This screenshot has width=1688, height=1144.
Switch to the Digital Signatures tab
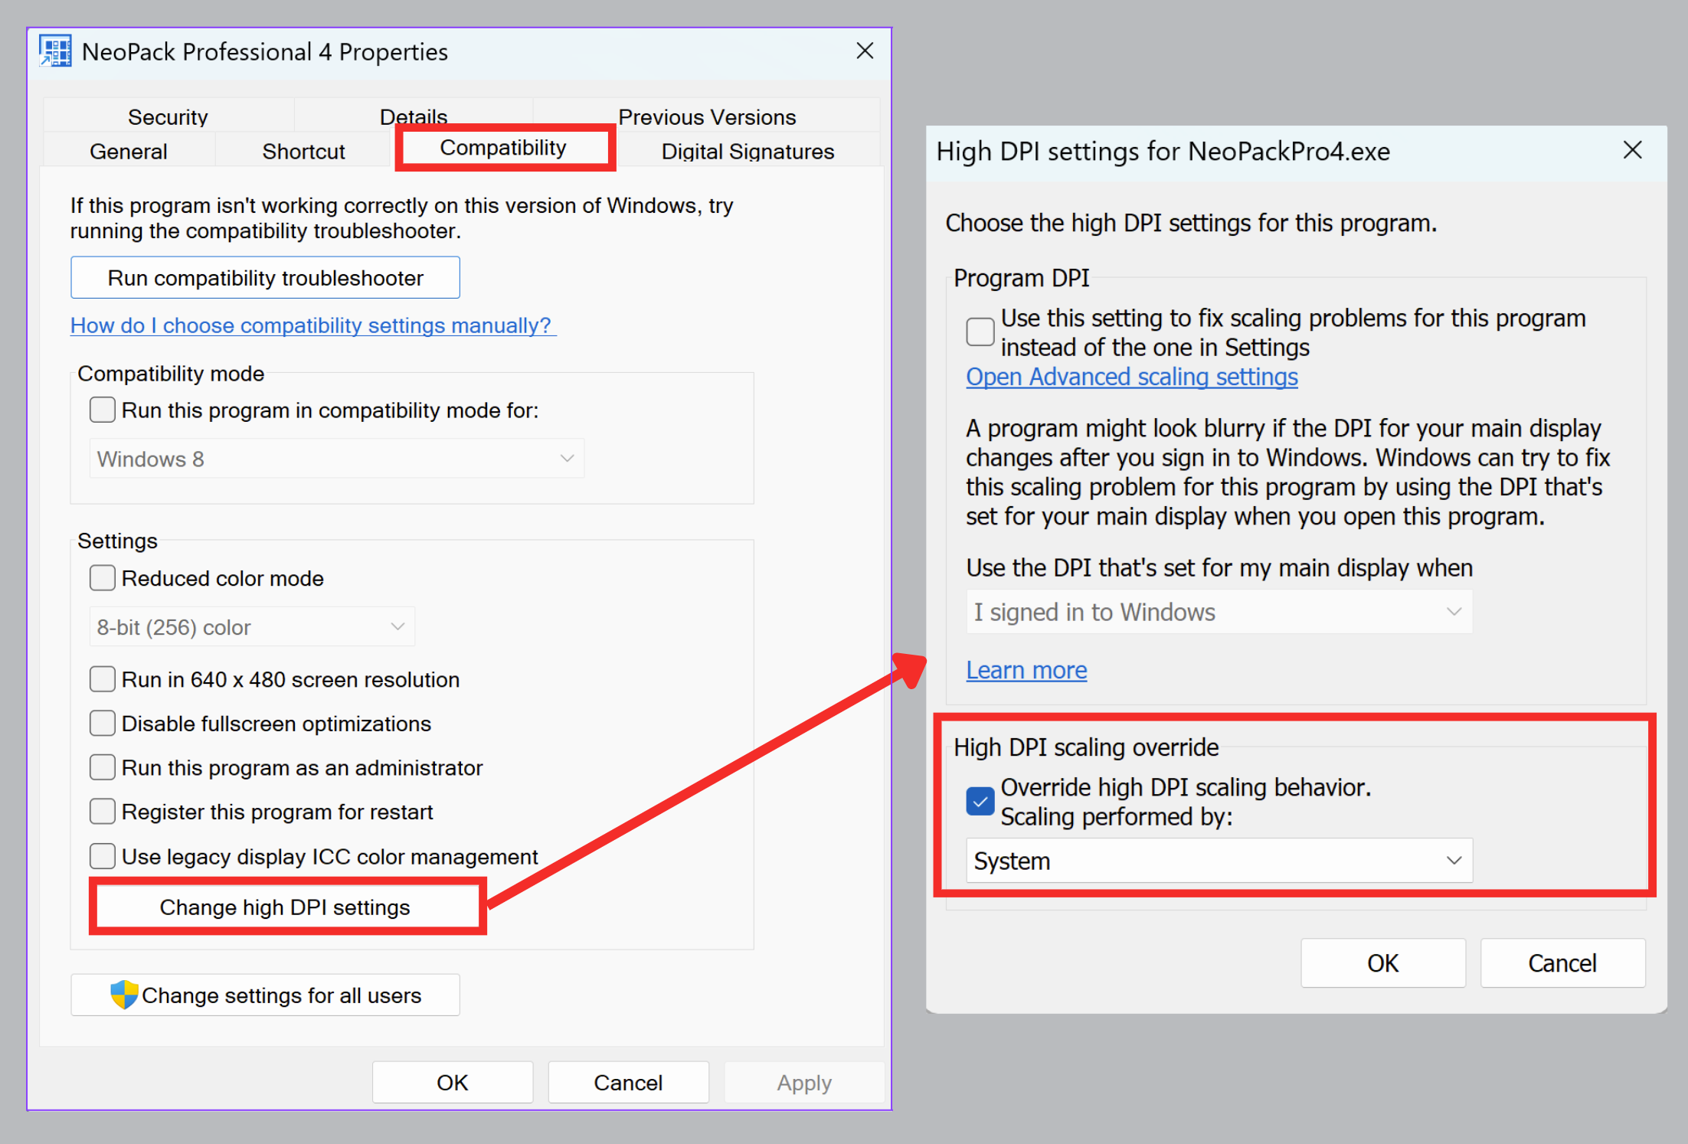coord(747,151)
